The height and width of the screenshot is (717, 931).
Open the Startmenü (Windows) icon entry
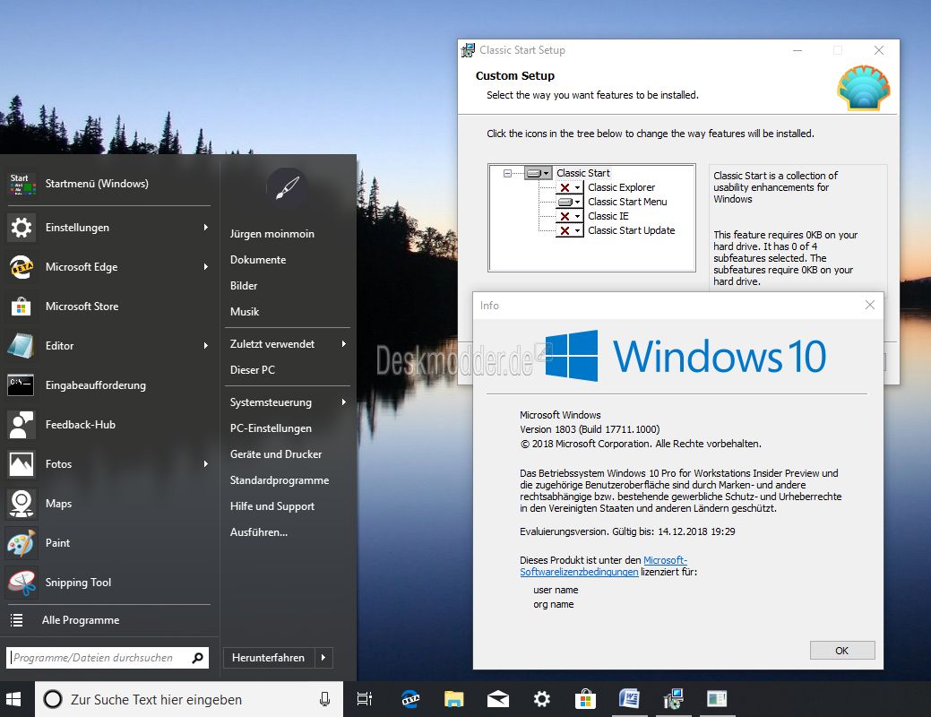[x=22, y=184]
